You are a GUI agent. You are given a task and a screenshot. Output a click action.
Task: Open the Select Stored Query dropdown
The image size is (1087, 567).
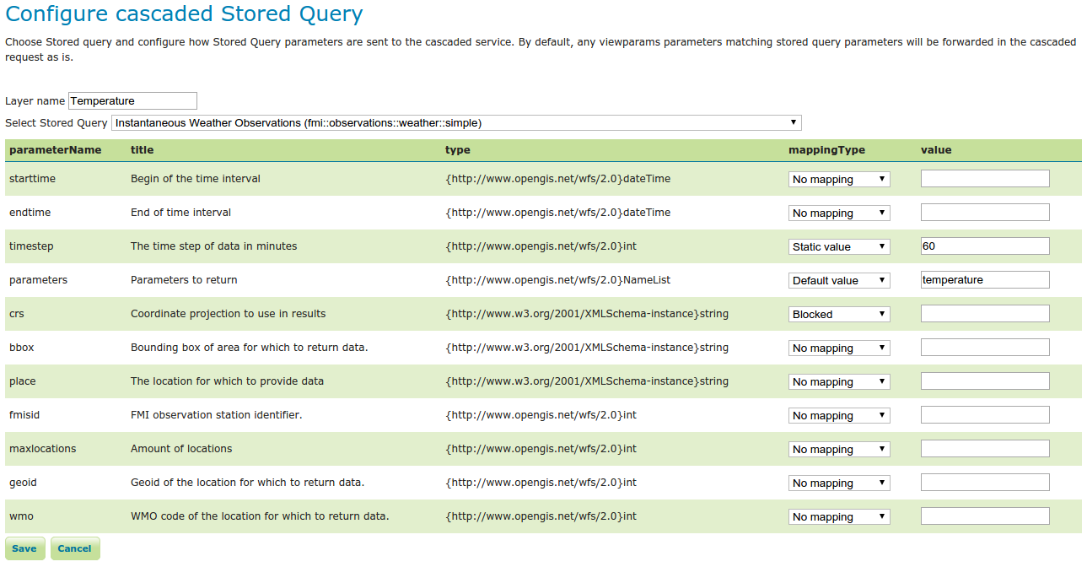pos(456,121)
